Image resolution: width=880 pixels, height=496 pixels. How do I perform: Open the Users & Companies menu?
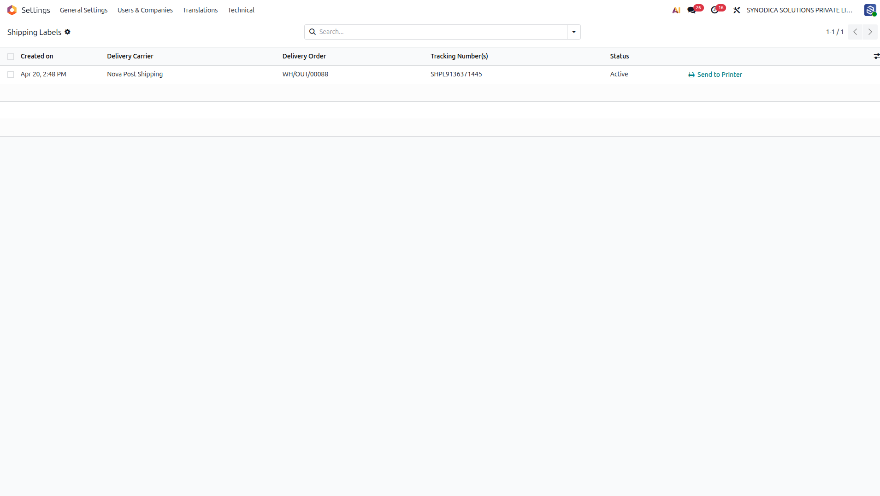[x=145, y=10]
